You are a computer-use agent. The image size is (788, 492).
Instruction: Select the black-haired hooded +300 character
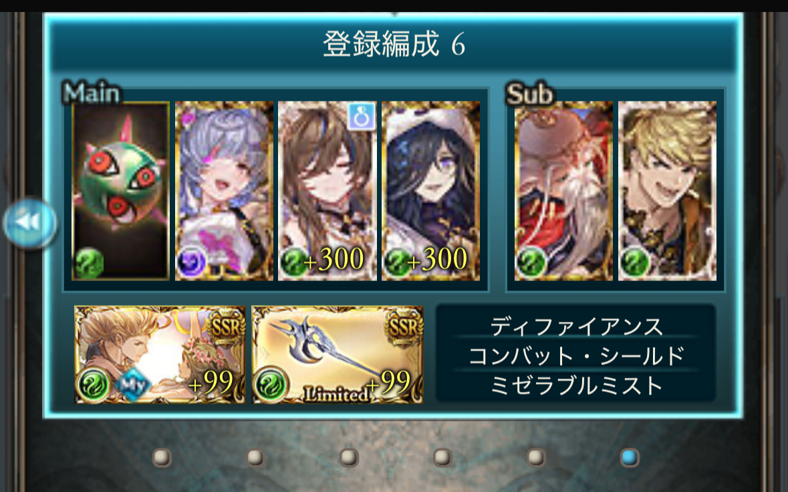coord(430,191)
